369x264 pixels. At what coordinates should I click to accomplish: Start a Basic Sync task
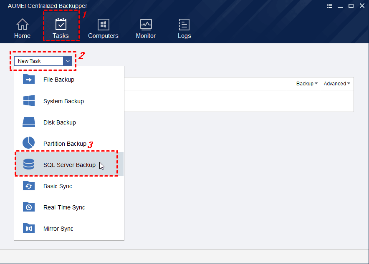click(x=69, y=186)
